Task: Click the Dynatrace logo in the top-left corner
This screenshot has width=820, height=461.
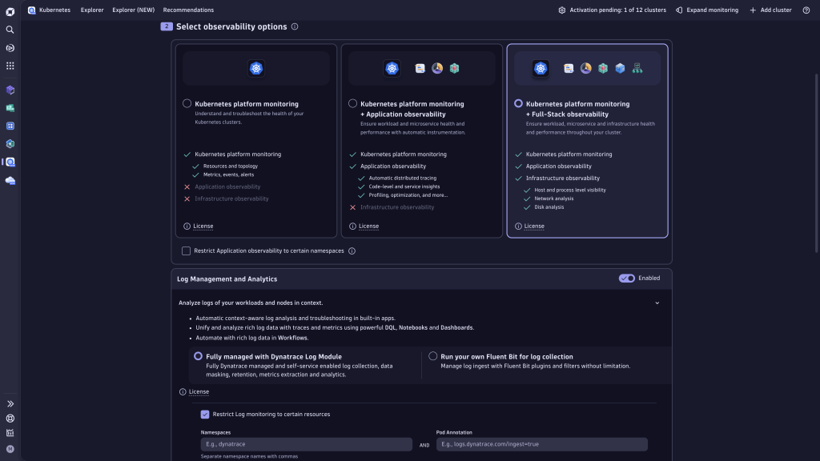Action: click(9, 10)
